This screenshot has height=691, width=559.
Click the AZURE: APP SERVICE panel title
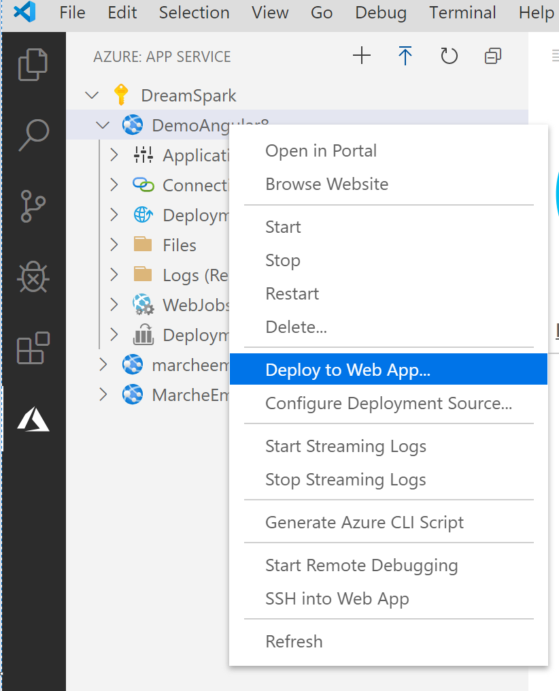pos(162,57)
